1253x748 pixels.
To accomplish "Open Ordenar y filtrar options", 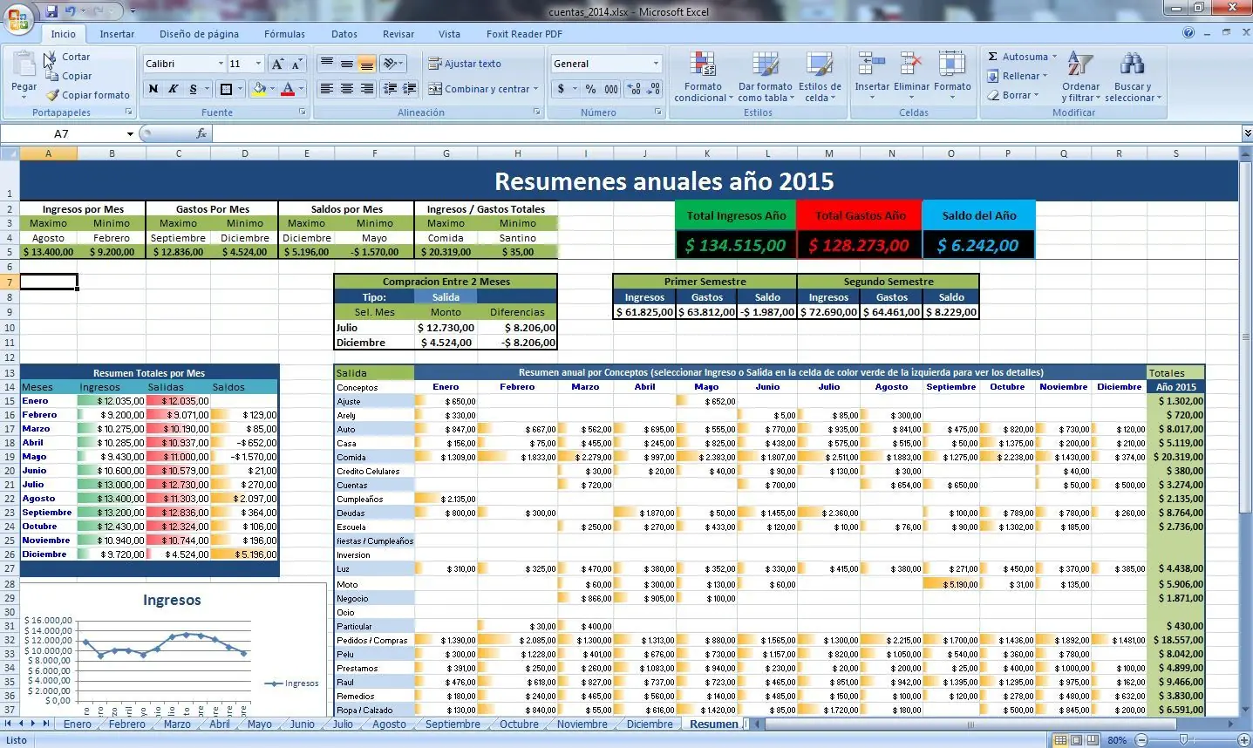I will (1080, 77).
